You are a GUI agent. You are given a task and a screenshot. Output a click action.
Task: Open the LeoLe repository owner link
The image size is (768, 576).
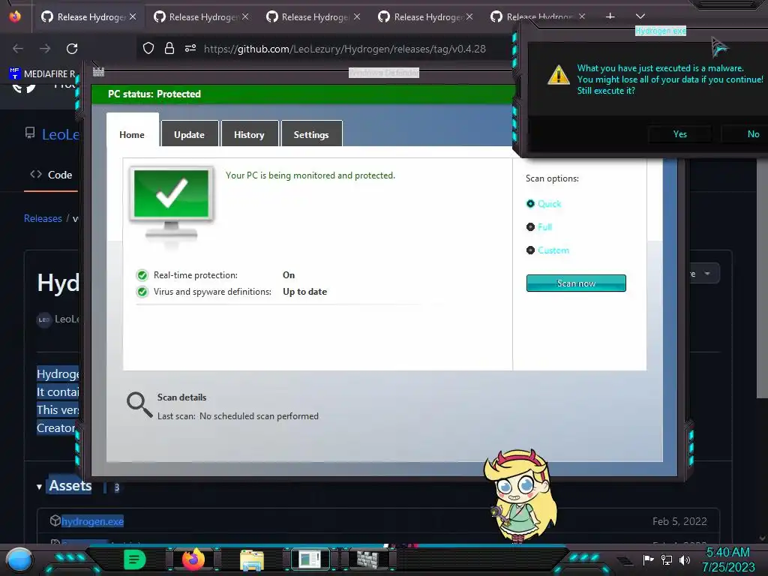coord(60,134)
